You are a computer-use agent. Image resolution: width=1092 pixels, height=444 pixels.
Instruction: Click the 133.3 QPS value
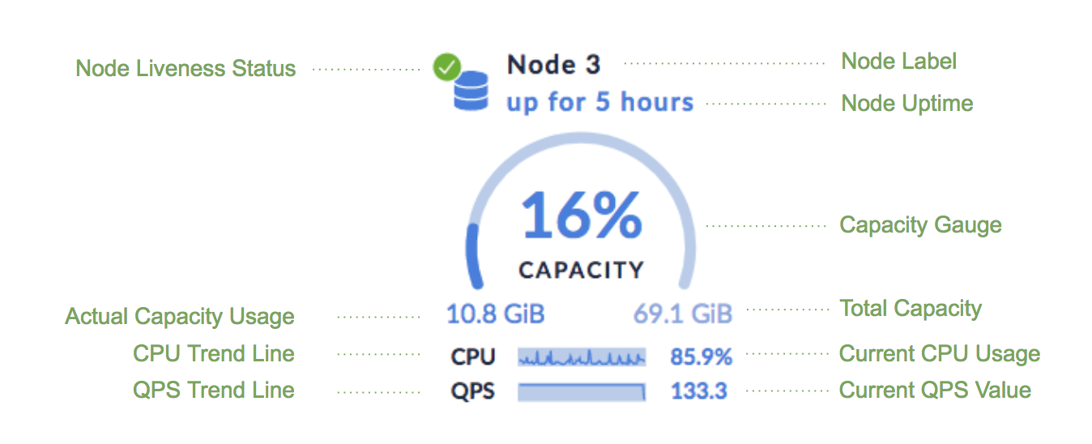point(698,391)
